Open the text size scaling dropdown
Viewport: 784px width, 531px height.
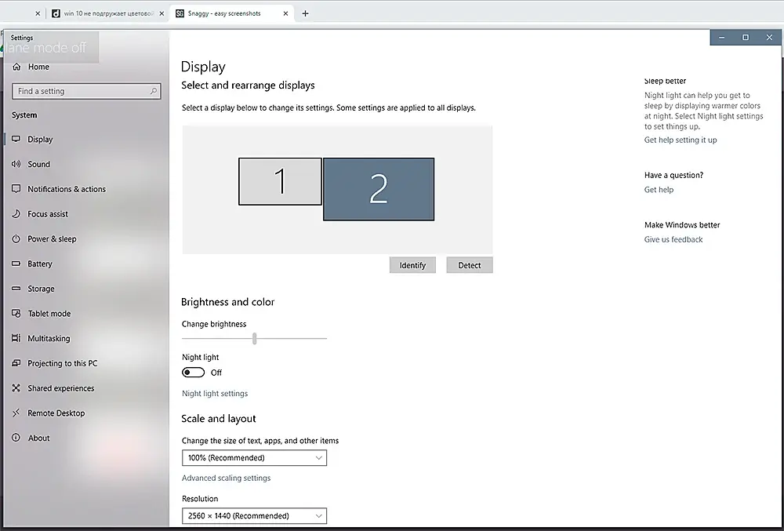pyautogui.click(x=254, y=458)
